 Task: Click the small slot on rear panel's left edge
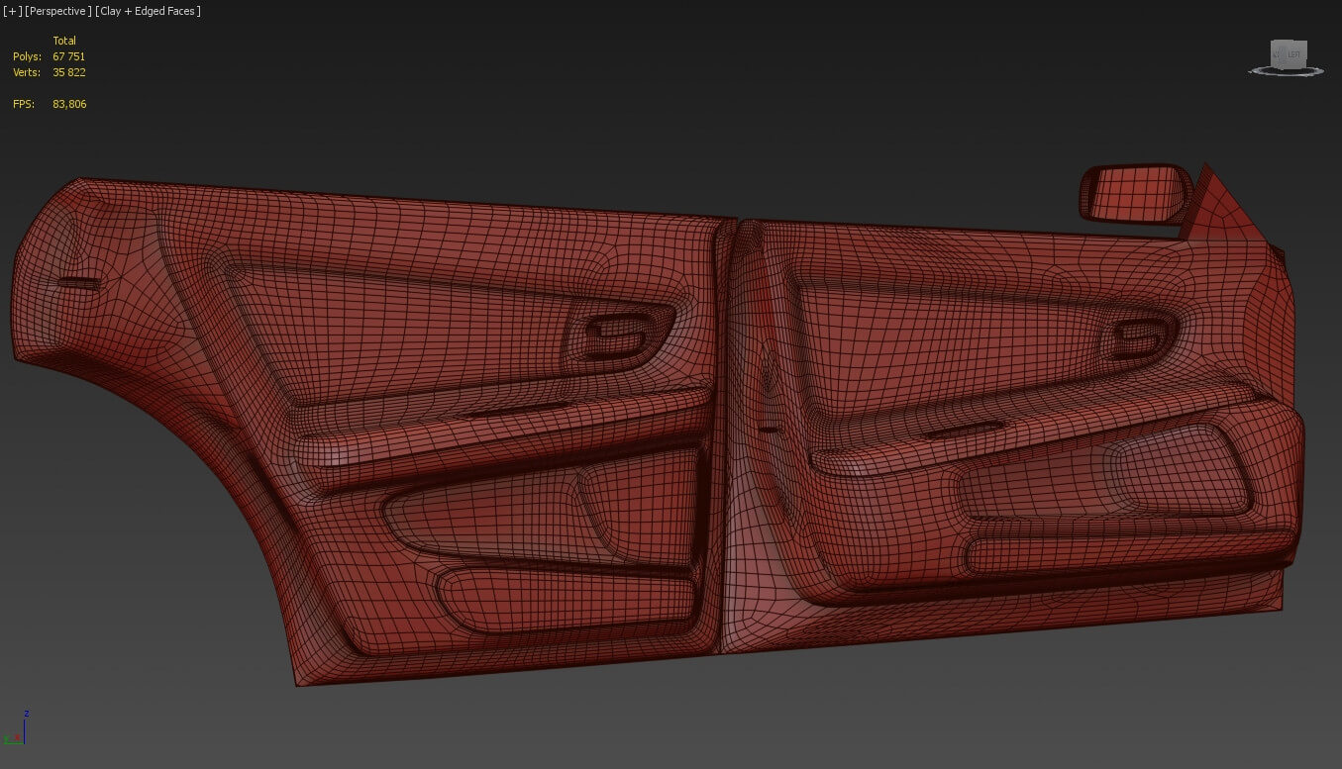(x=79, y=284)
